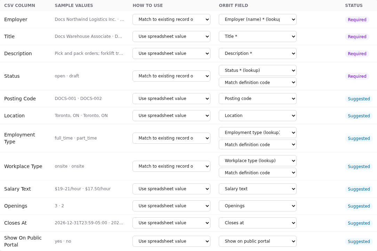Click the 'Employer' CSV column name
This screenshot has height=251, width=377.
coord(16,19)
